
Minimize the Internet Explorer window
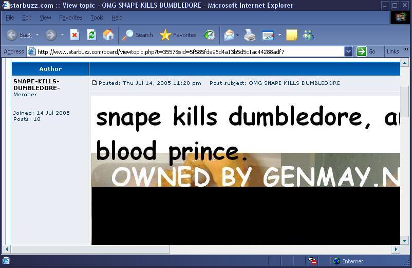pyautogui.click(x=385, y=5)
